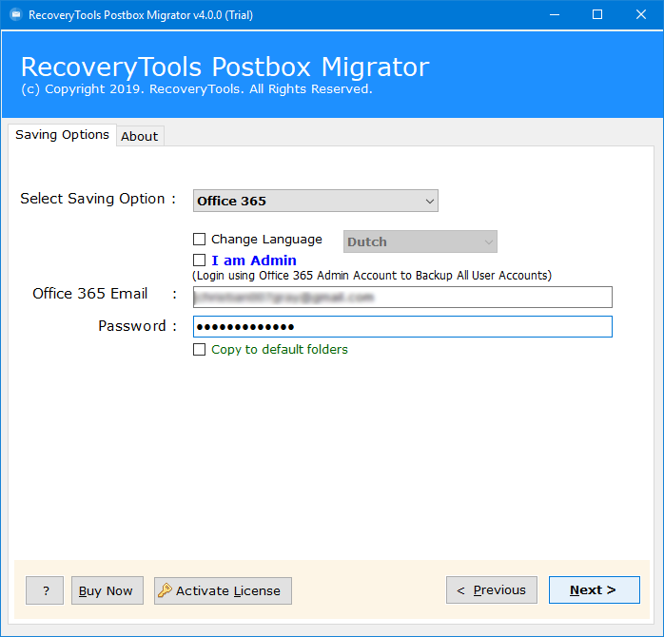
Task: Open the Select Saving Option dropdown
Action: (316, 201)
